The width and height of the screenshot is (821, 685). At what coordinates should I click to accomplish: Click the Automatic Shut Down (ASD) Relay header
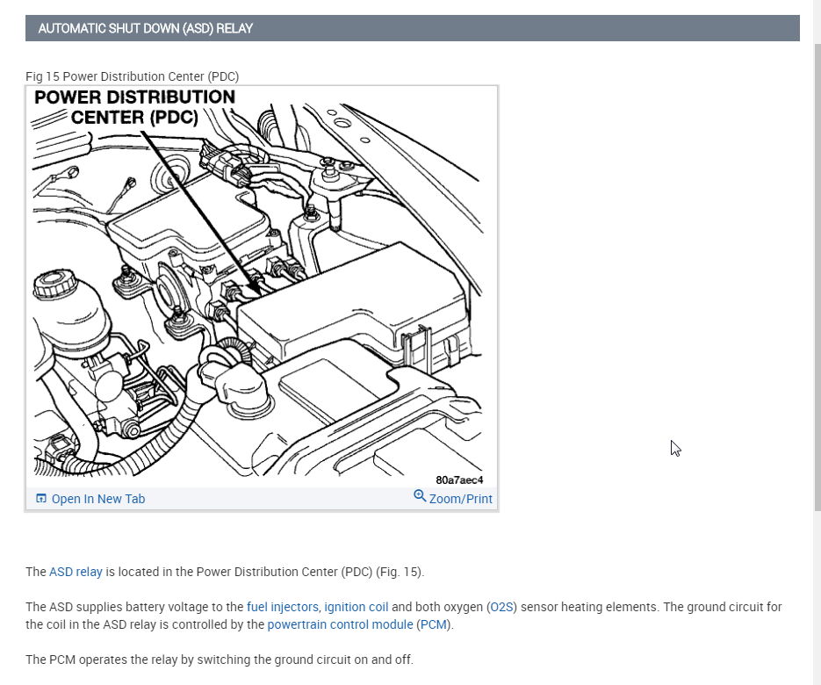(412, 28)
